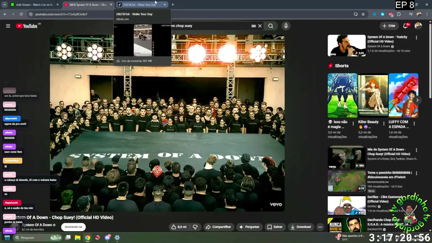
Task: Open 'Toma o passinho' video thumbnail
Action: click(347, 181)
